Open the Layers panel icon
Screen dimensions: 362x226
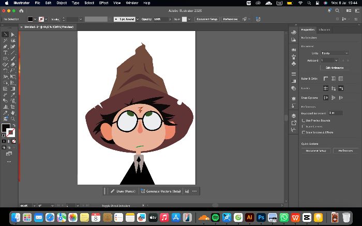click(x=294, y=116)
